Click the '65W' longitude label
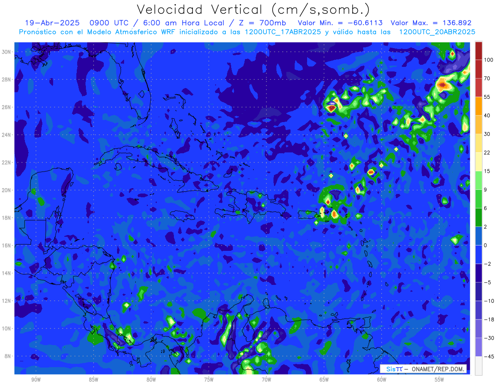 tap(324, 380)
